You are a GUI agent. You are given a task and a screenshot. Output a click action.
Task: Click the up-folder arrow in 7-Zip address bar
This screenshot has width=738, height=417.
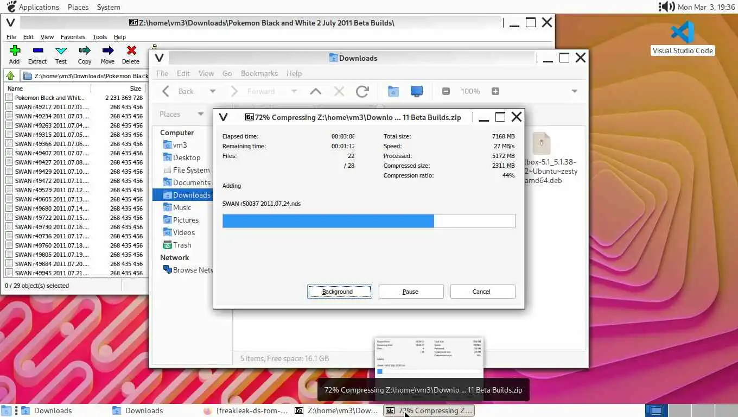click(x=10, y=75)
